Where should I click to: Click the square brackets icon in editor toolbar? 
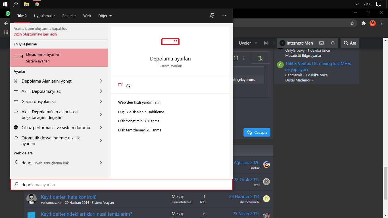pyautogui.click(x=236, y=58)
